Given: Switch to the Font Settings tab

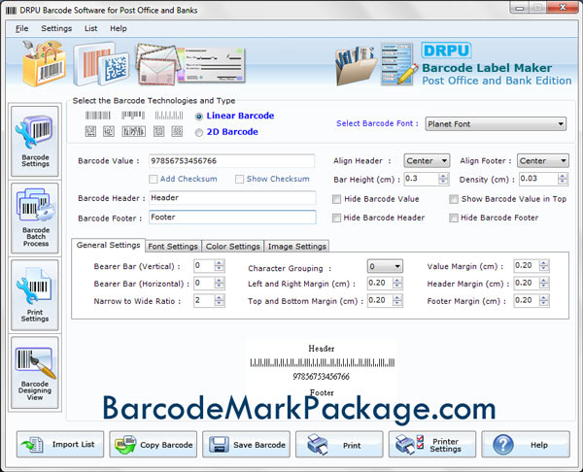Looking at the screenshot, I should coord(173,247).
